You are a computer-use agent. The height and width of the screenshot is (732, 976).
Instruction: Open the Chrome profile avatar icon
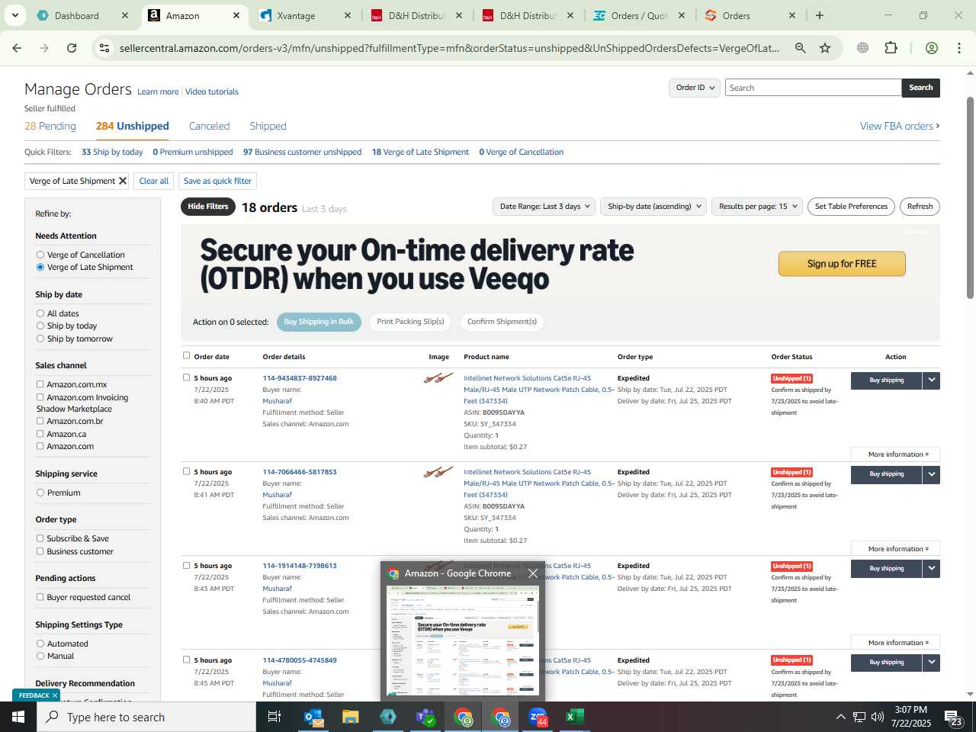(x=931, y=48)
